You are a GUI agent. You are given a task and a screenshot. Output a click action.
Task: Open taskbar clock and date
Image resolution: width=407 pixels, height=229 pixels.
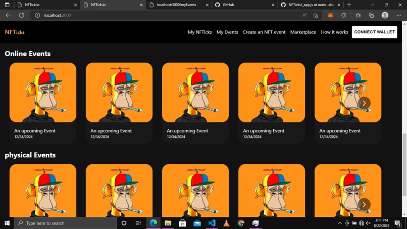pyautogui.click(x=382, y=223)
